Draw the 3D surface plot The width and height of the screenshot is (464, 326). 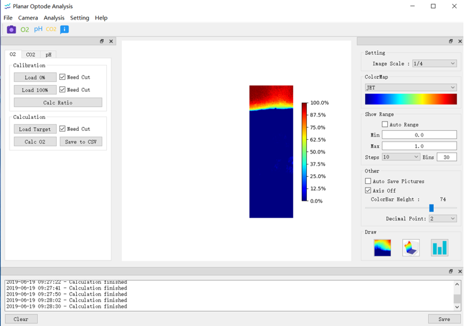(x=411, y=247)
